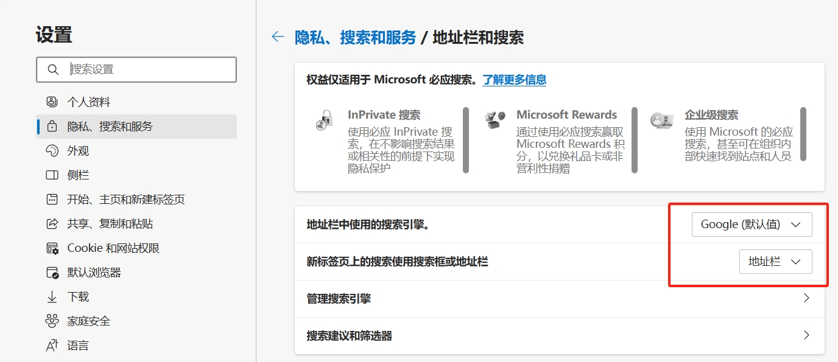This screenshot has width=838, height=362.
Task: Click the 默认浏览器 icon
Action: (52, 273)
